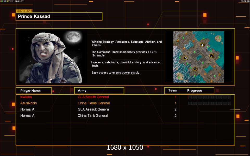The height and width of the screenshot is (156, 250).
Task: Select player kiwilaka
Action: 26,97
